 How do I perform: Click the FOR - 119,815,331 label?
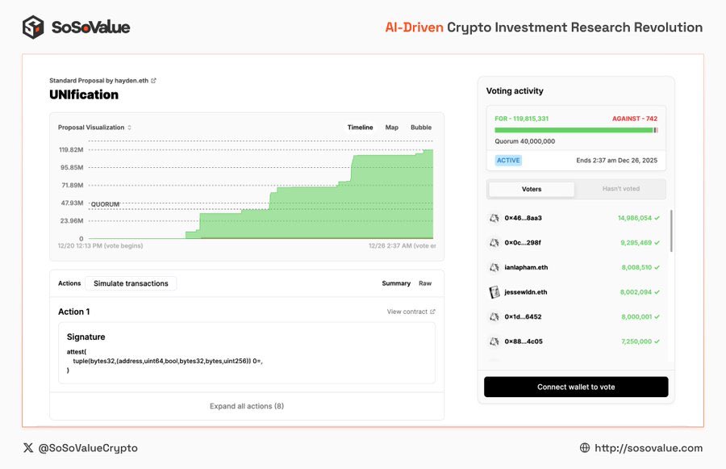point(521,119)
